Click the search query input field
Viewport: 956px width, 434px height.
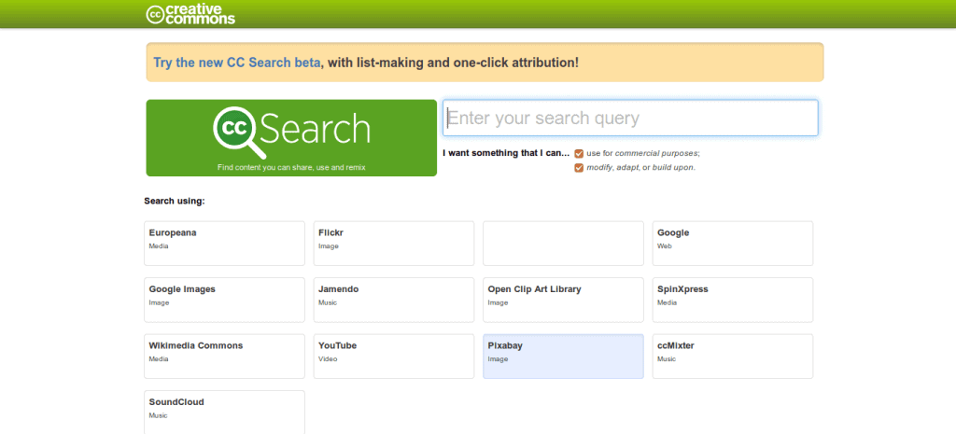pos(630,119)
